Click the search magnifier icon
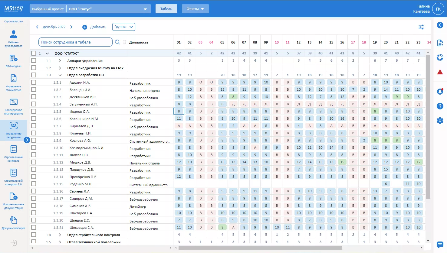 pos(117,42)
